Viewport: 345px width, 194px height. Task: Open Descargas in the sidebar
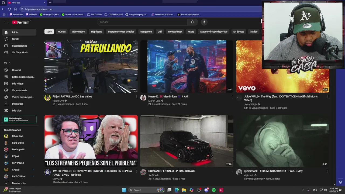point(19,104)
